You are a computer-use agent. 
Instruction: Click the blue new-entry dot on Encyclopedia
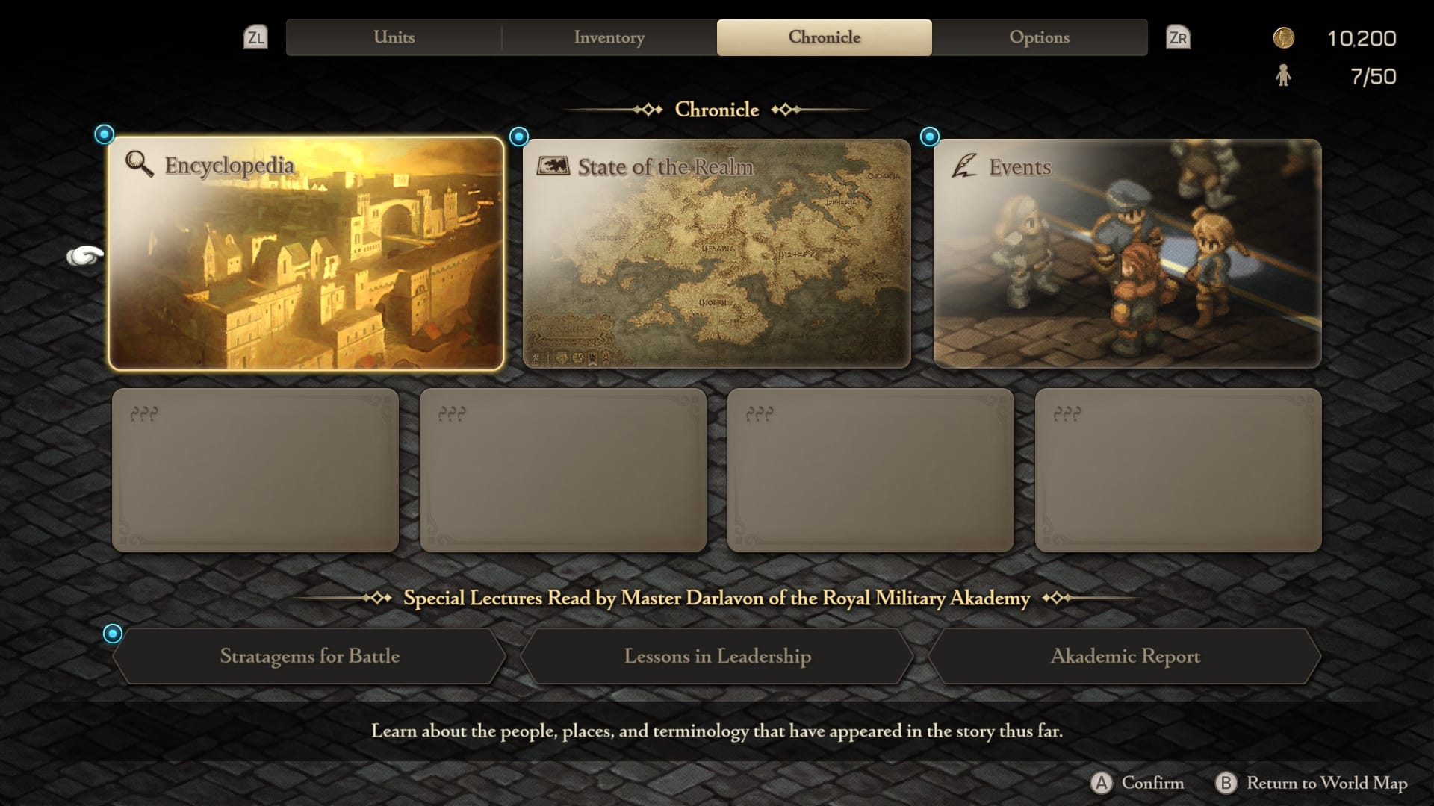pyautogui.click(x=105, y=134)
